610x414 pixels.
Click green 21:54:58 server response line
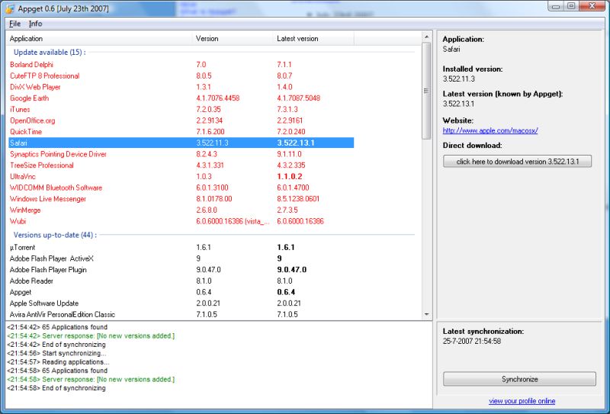(x=91, y=380)
